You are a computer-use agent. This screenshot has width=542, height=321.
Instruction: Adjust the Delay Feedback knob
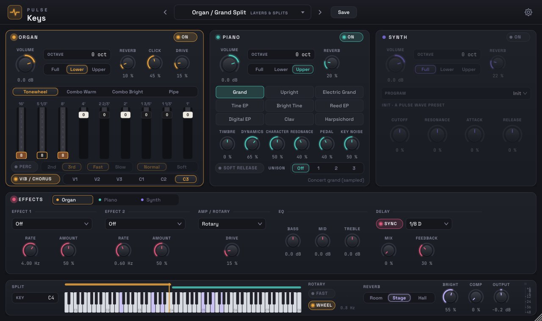point(426,250)
